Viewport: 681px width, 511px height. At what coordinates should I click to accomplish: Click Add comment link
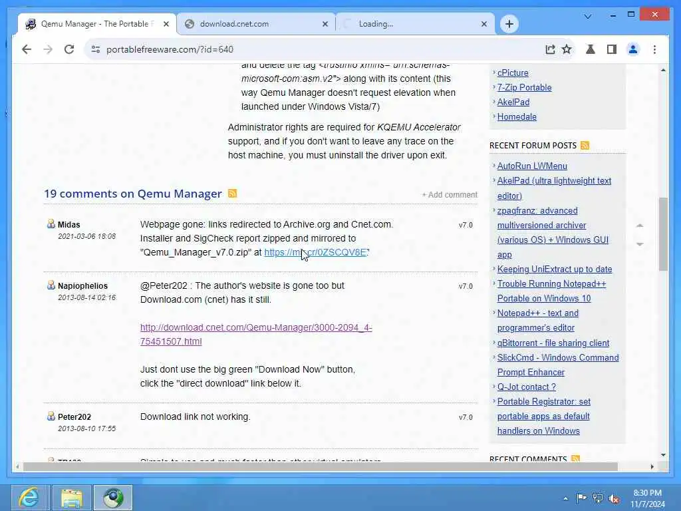click(450, 195)
